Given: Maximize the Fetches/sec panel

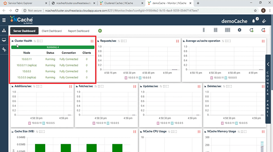Looking at the screenshot, I should tap(102, 86).
